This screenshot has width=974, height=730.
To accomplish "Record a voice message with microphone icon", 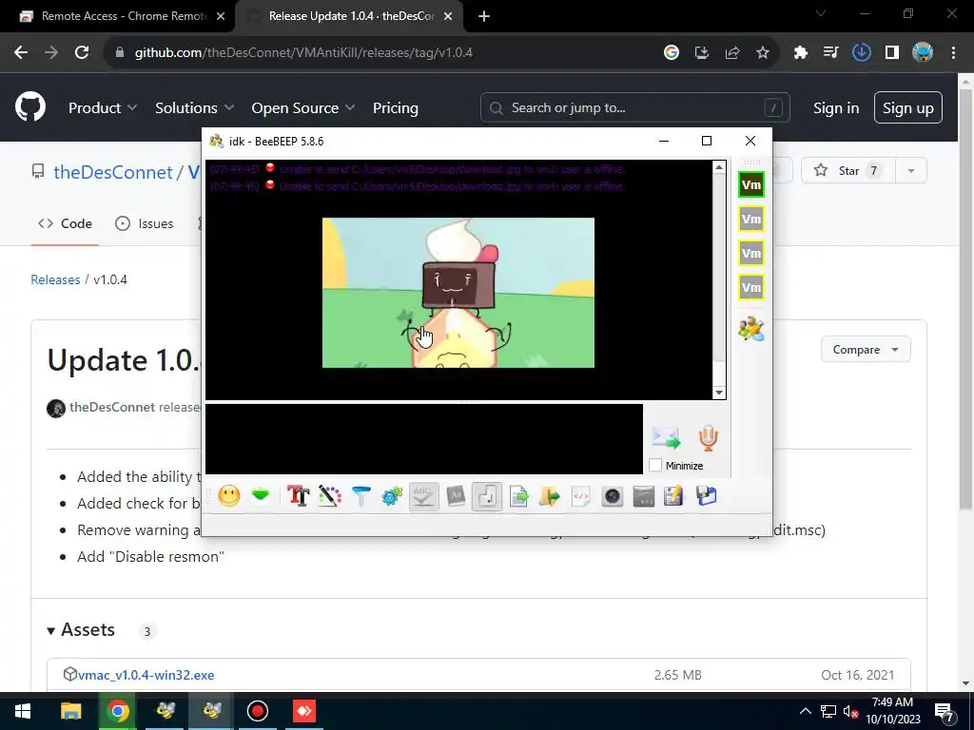I will (x=708, y=437).
